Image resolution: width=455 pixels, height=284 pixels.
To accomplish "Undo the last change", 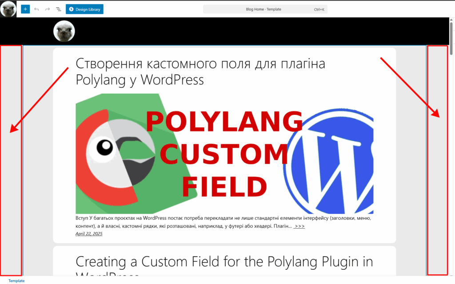I will point(36,9).
